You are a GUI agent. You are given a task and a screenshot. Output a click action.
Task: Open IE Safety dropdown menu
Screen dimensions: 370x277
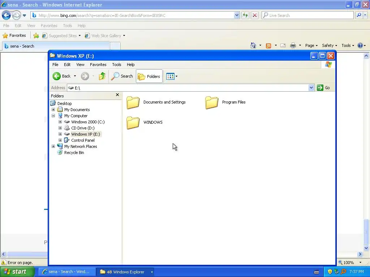pyautogui.click(x=330, y=45)
